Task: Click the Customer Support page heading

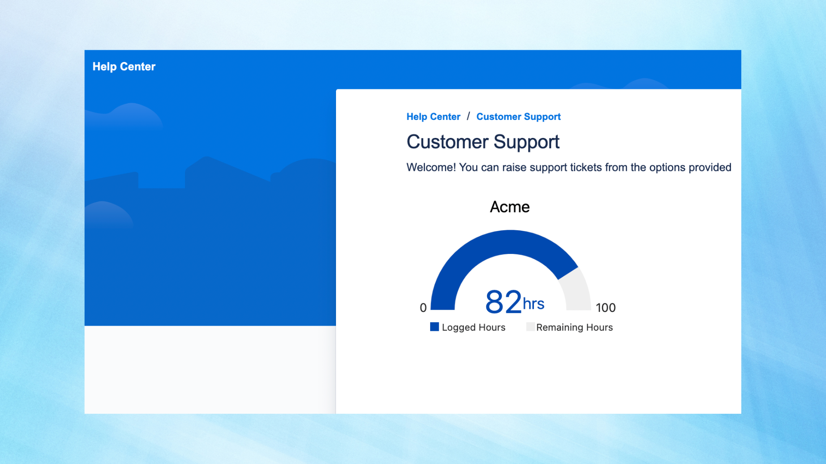Action: [x=483, y=142]
